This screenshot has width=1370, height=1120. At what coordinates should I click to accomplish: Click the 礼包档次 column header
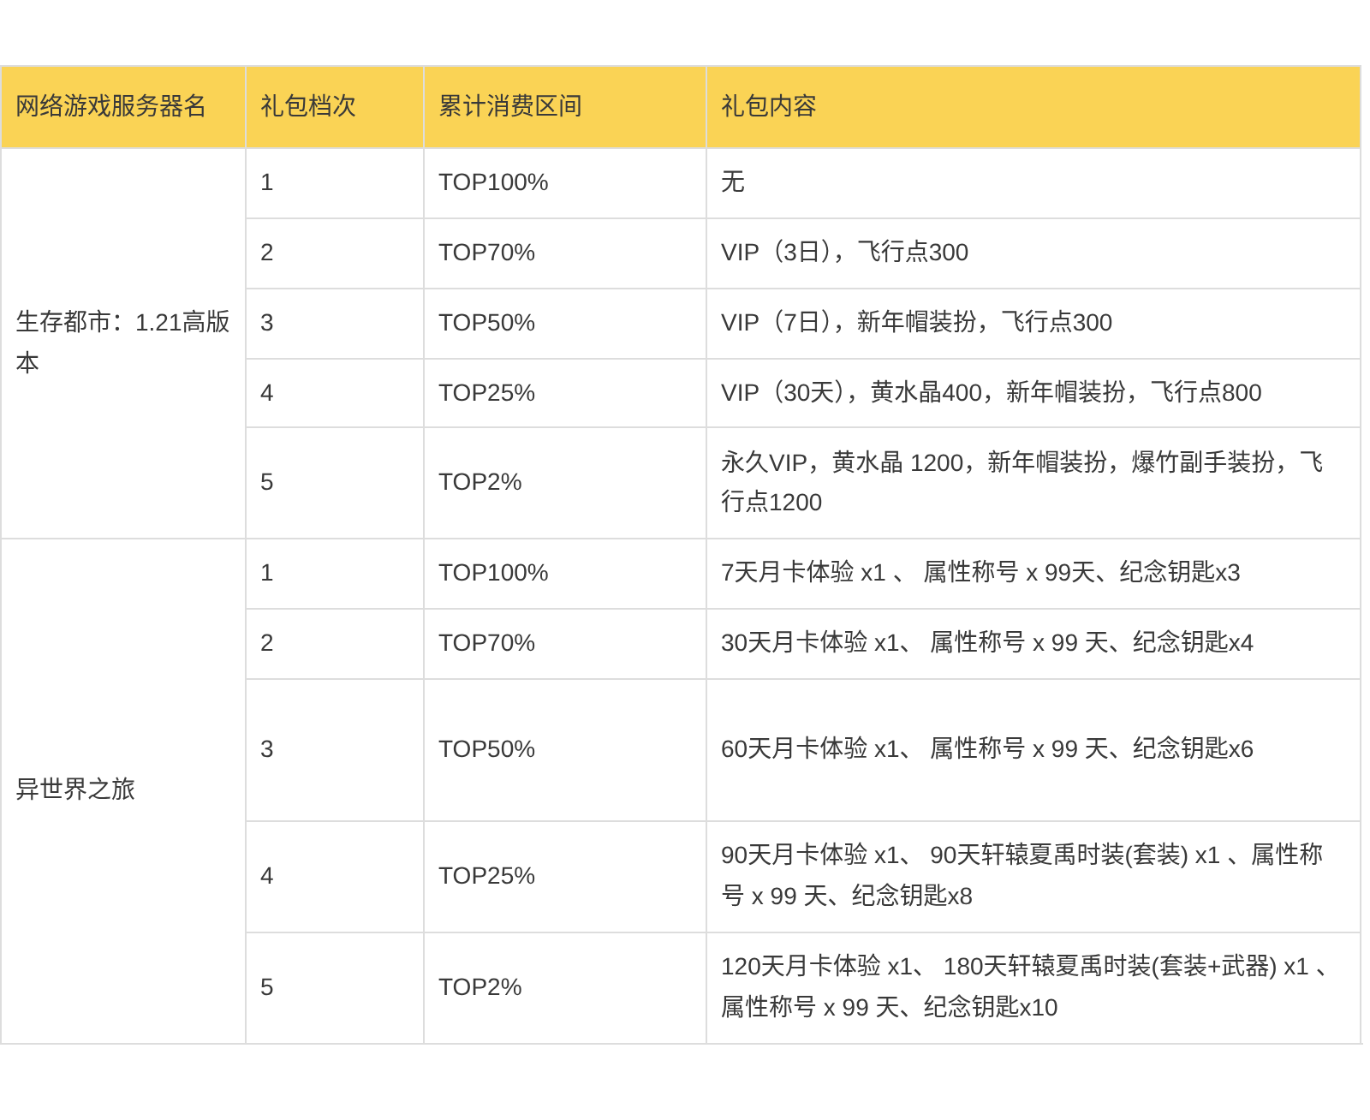pyautogui.click(x=308, y=106)
